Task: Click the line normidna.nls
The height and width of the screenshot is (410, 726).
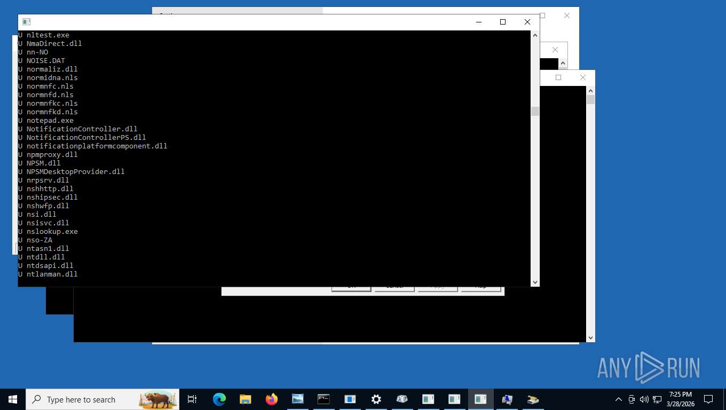Action: coord(52,77)
